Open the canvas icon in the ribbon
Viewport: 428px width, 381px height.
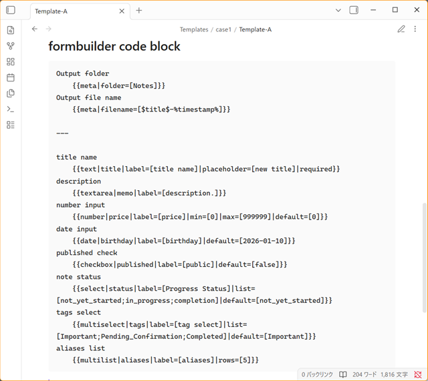click(11, 62)
